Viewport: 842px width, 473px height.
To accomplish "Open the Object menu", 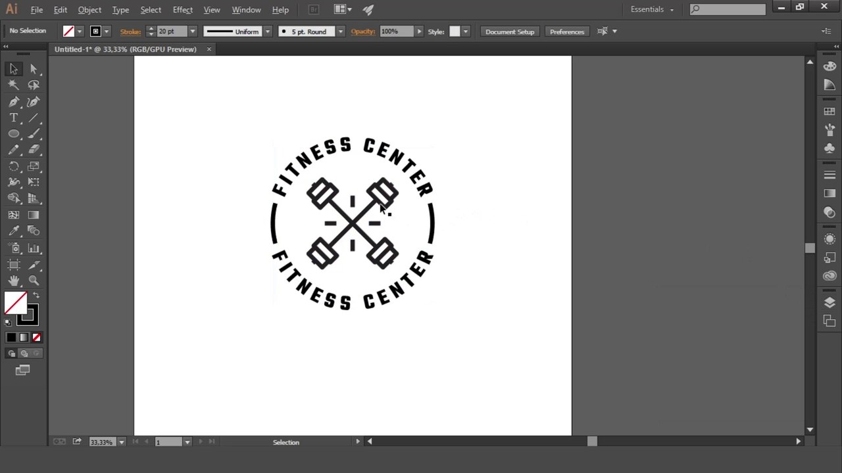I will click(x=89, y=10).
